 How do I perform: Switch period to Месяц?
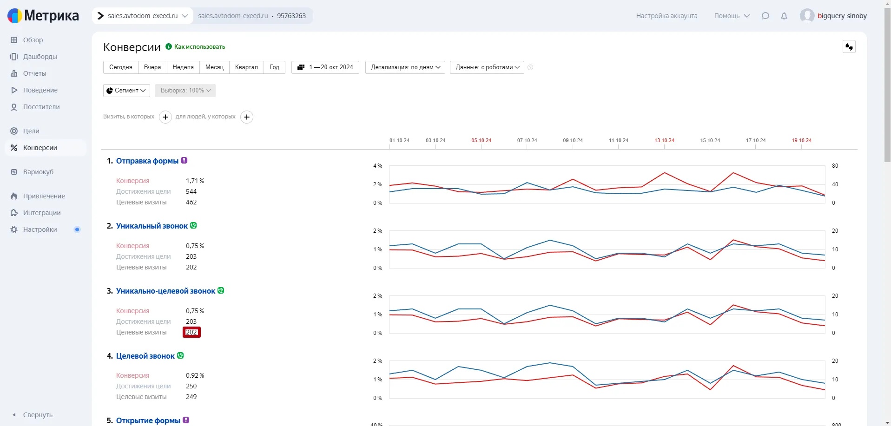coord(214,67)
